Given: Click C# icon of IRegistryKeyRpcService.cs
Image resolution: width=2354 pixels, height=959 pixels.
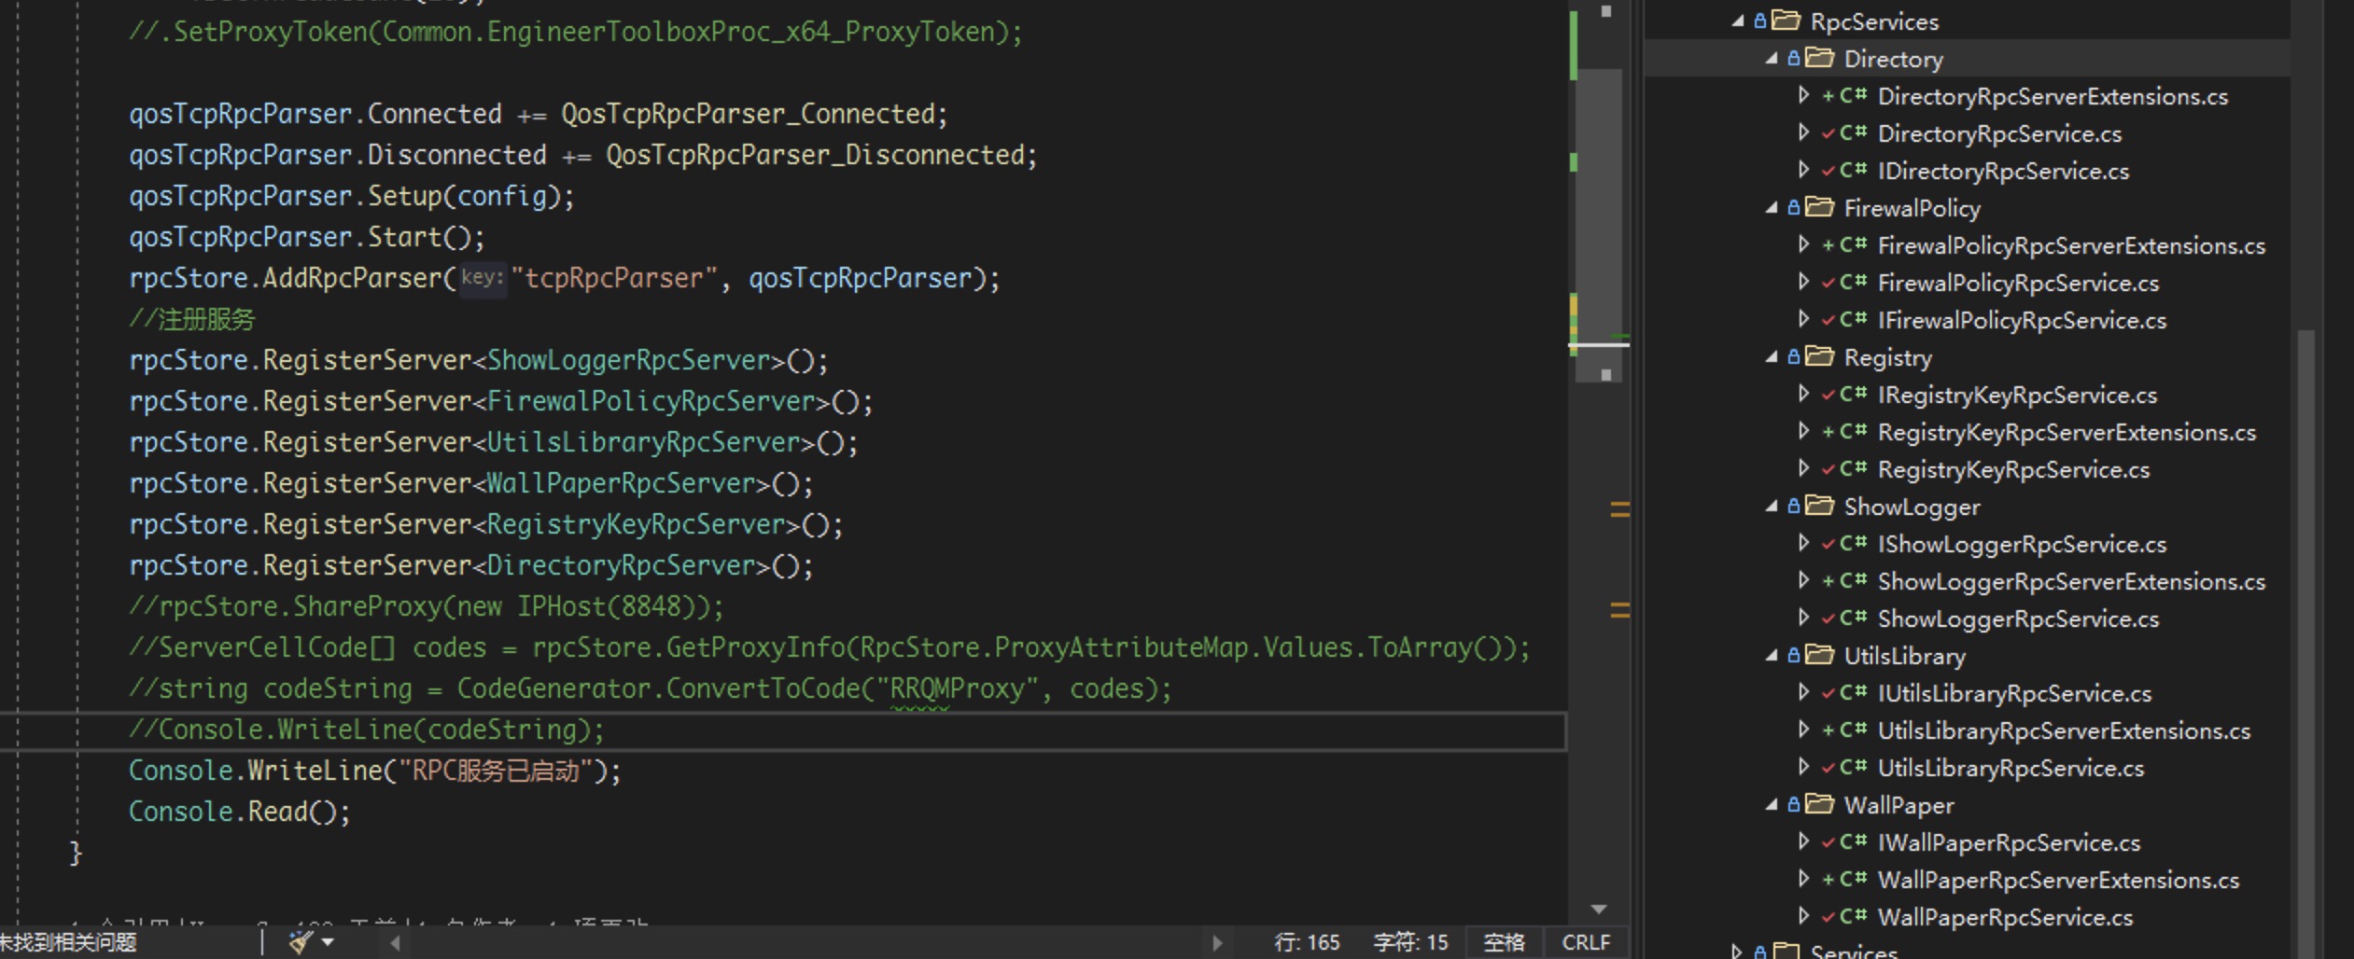Looking at the screenshot, I should click(x=1853, y=394).
